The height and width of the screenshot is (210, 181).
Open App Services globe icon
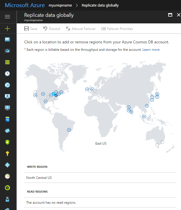tap(7, 85)
